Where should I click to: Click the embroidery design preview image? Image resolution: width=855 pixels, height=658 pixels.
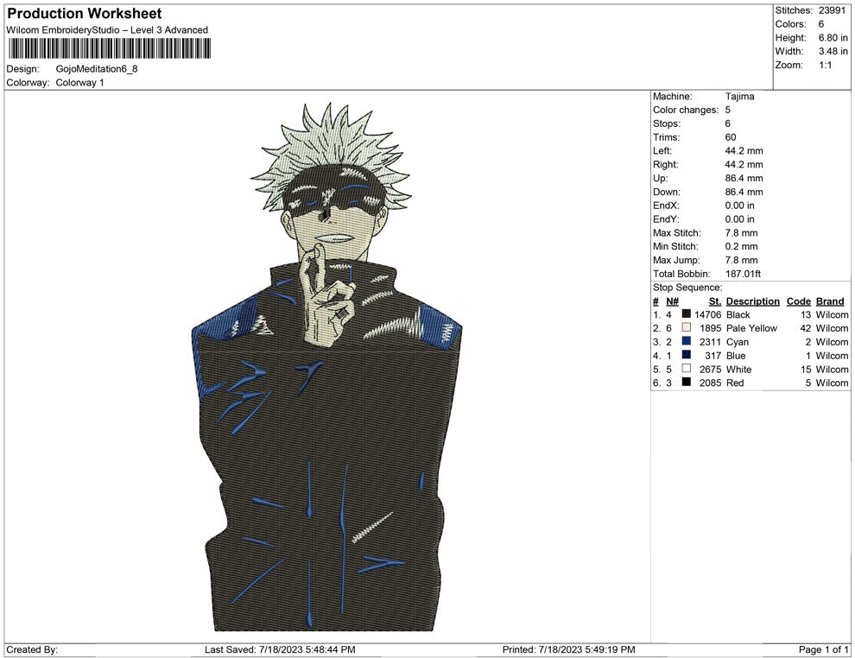[x=327, y=367]
